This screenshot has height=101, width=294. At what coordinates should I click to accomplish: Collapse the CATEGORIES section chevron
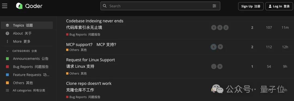pyautogui.click(x=7, y=51)
